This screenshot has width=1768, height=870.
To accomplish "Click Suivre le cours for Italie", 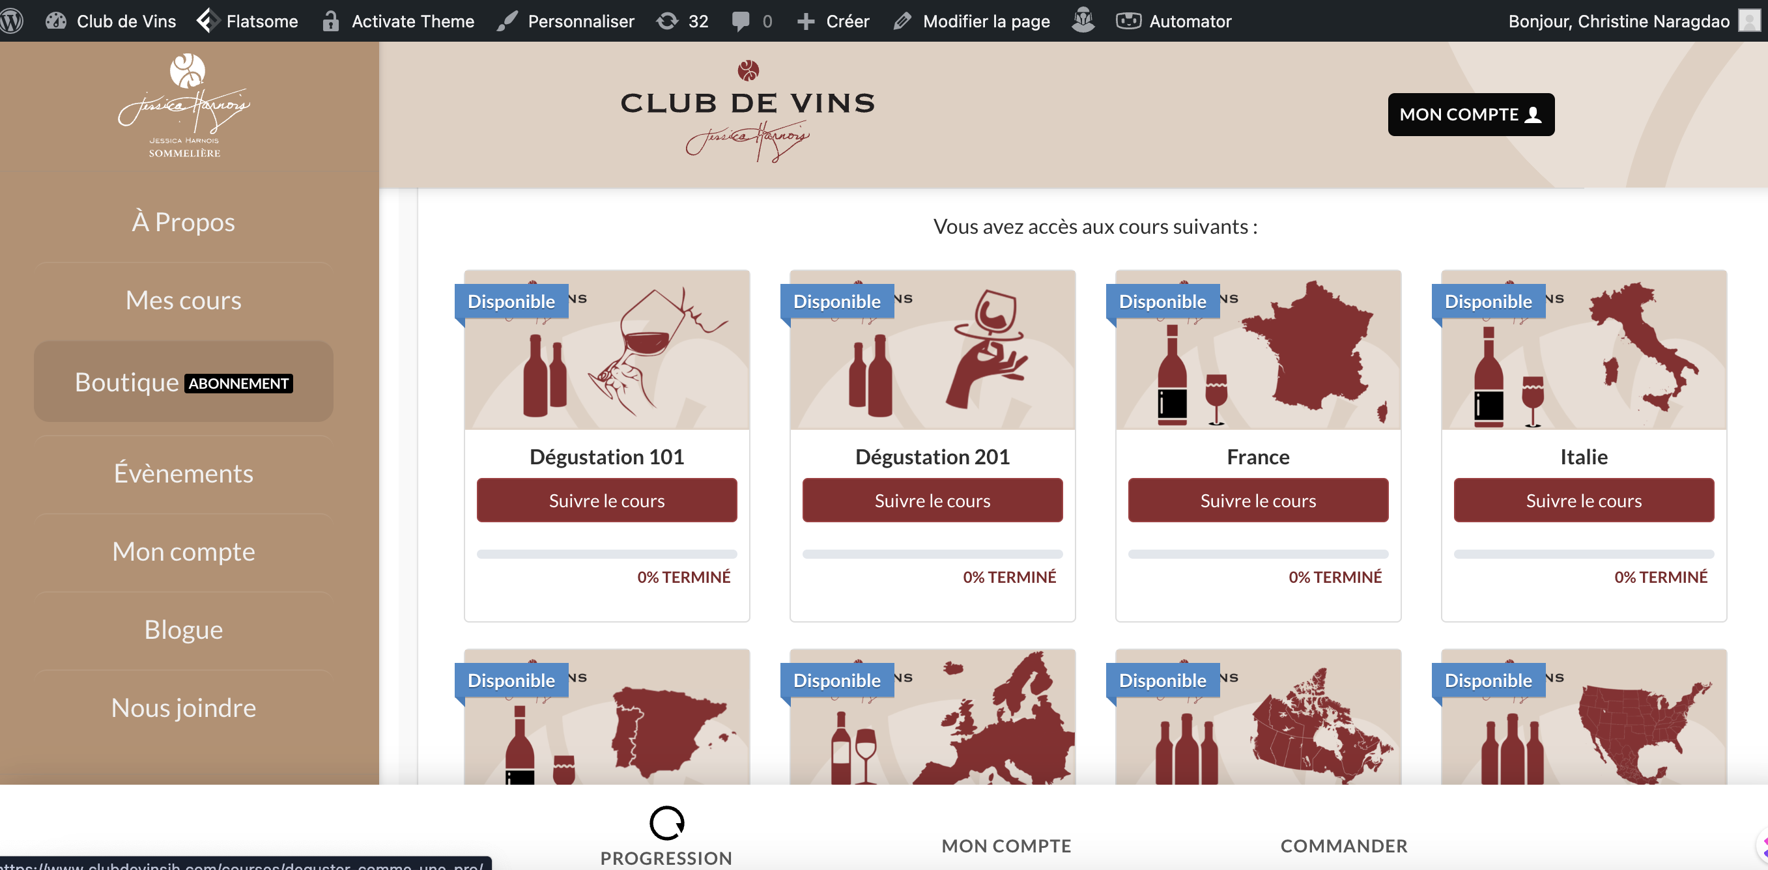I will point(1584,500).
